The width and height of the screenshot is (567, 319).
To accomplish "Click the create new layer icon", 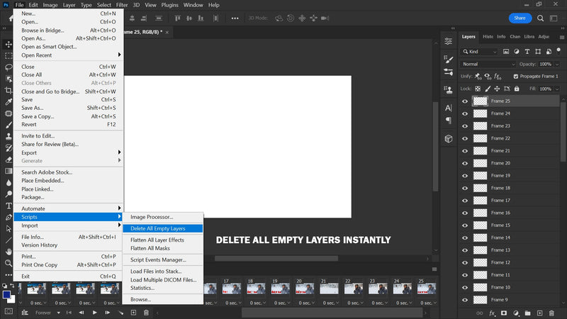I will [539, 313].
